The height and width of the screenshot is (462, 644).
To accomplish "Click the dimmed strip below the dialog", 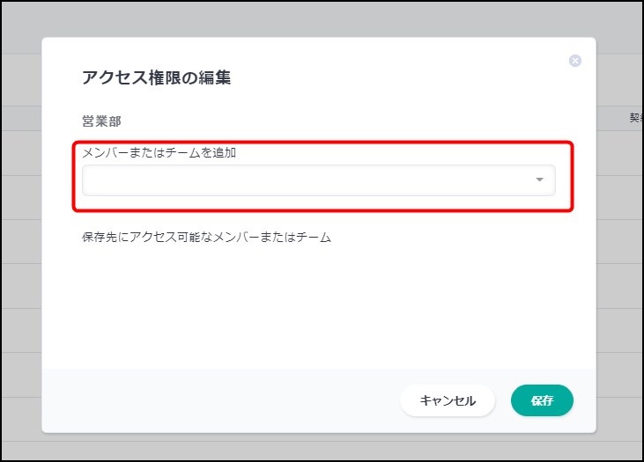I will pyautogui.click(x=317, y=446).
